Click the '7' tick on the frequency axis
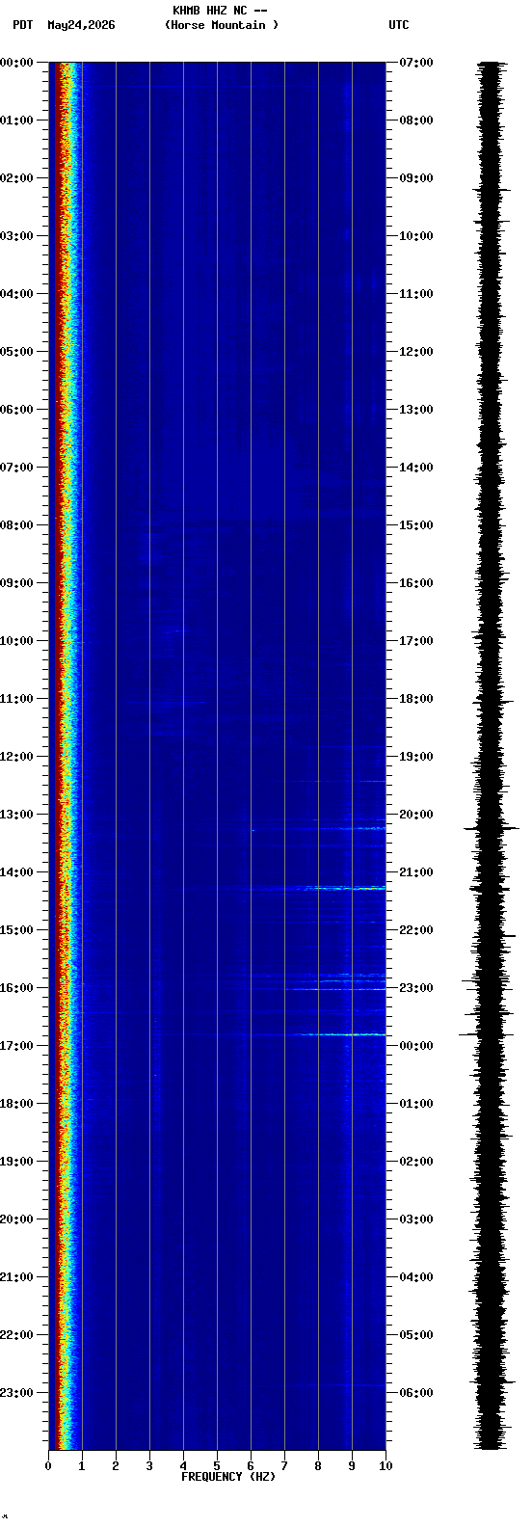The image size is (532, 1527). (x=284, y=1466)
